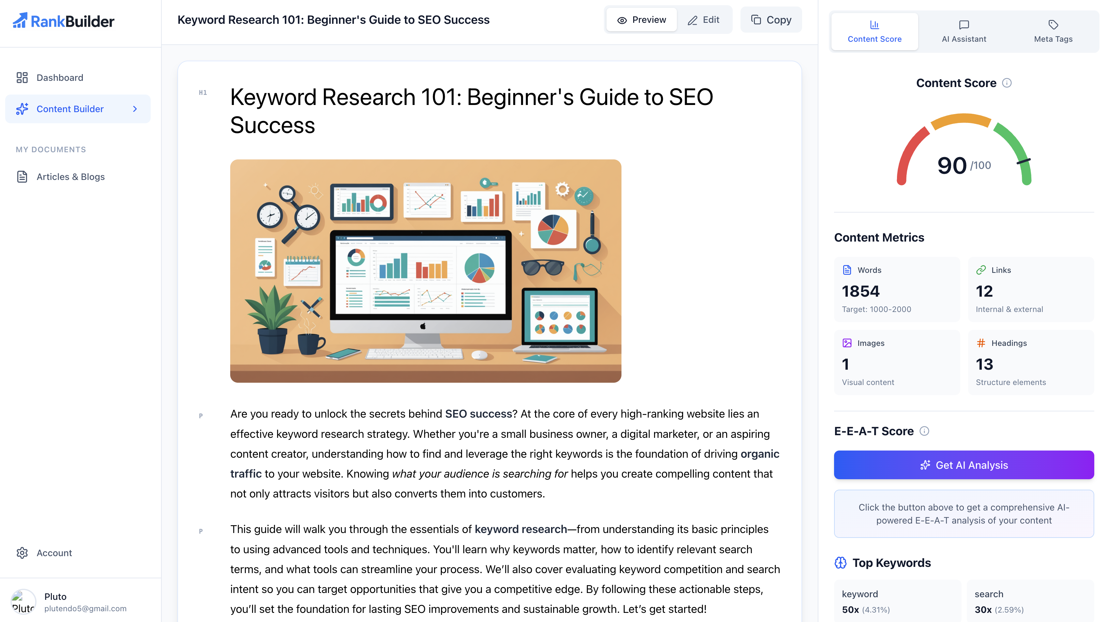The height and width of the screenshot is (622, 1106).
Task: Click Content Score info icon
Action: pyautogui.click(x=1007, y=83)
